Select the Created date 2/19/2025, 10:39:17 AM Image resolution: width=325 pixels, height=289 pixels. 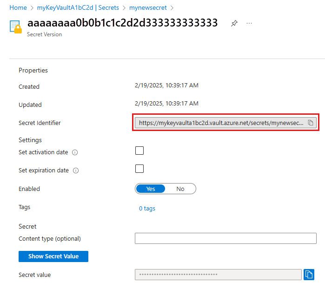tap(166, 85)
